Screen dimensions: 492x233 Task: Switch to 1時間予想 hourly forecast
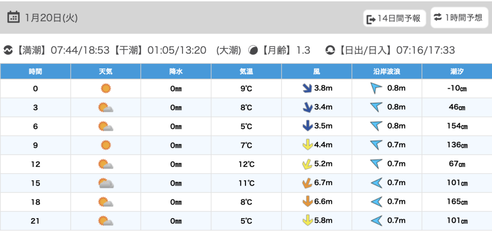(x=458, y=18)
